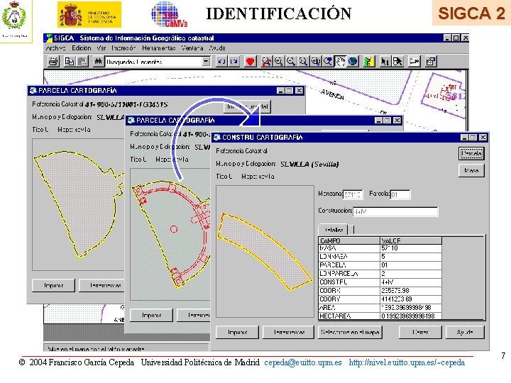Click the COORY row in details table

(380, 299)
